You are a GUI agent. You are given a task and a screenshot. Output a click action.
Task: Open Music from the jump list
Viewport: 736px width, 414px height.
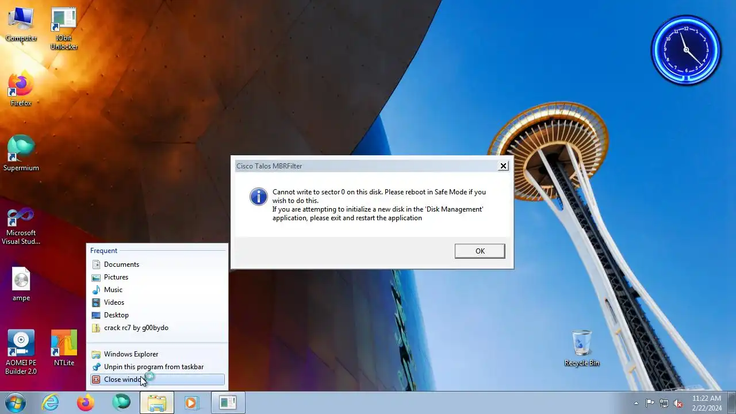click(x=157, y=290)
